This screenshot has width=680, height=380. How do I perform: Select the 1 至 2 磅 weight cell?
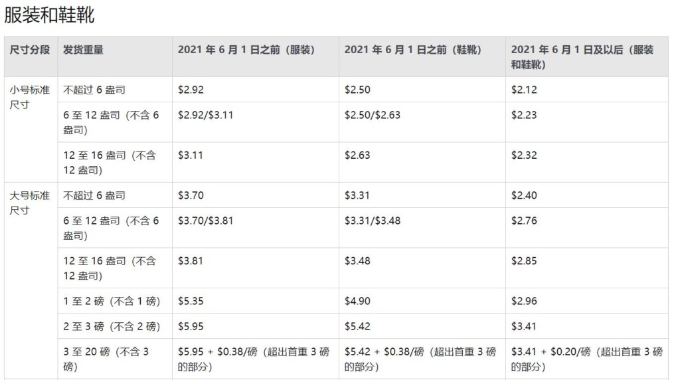point(112,301)
